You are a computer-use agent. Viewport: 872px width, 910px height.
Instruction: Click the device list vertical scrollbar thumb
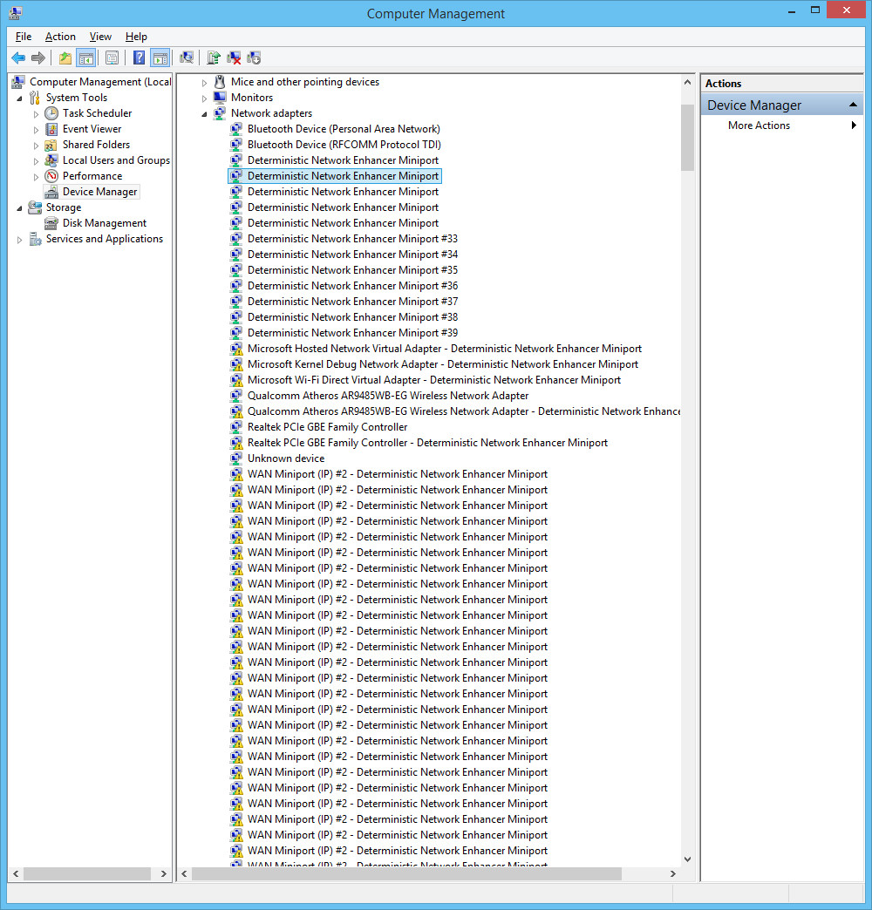pos(687,138)
